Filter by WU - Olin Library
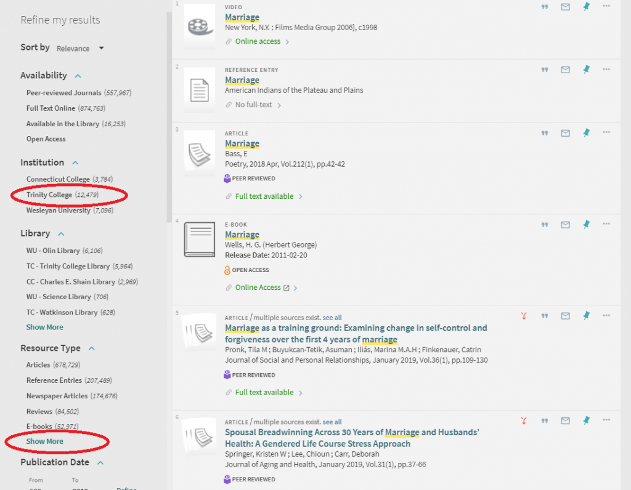Screen dimensions: 631x490 (x=64, y=251)
